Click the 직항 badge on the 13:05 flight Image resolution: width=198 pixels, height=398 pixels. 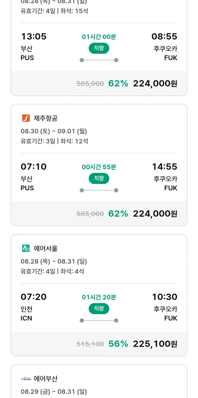99,48
